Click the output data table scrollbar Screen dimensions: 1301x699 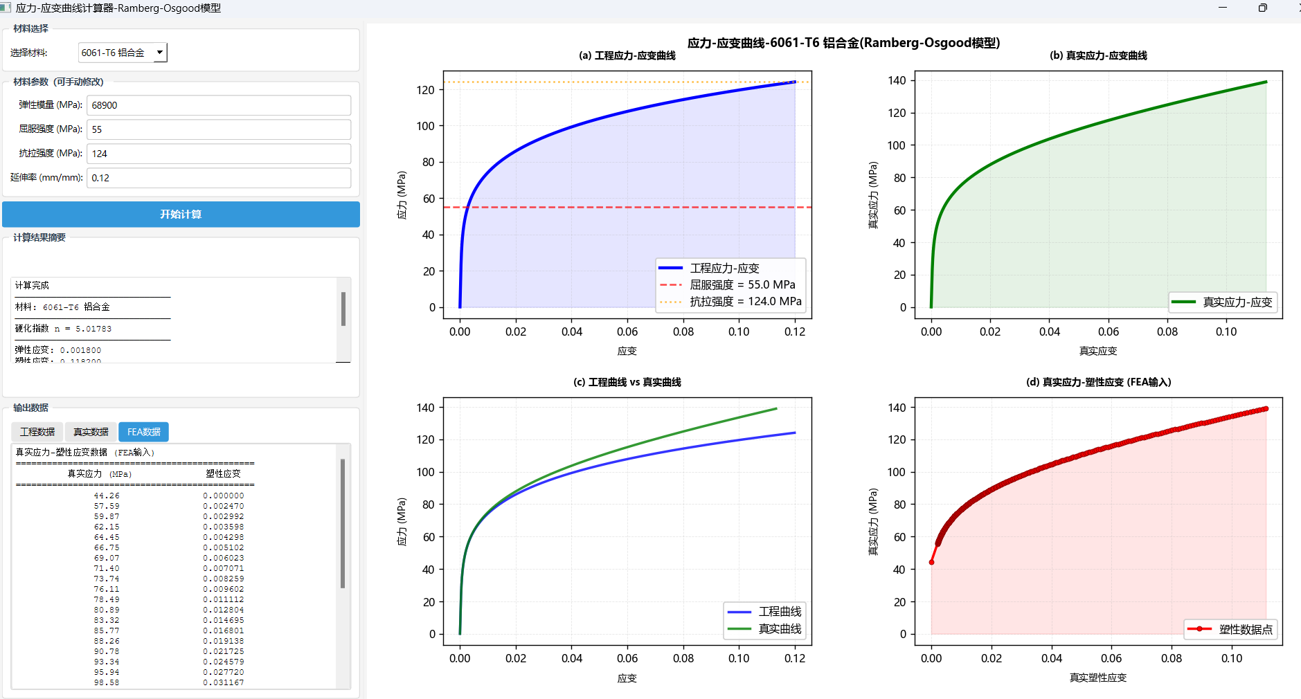pos(343,524)
